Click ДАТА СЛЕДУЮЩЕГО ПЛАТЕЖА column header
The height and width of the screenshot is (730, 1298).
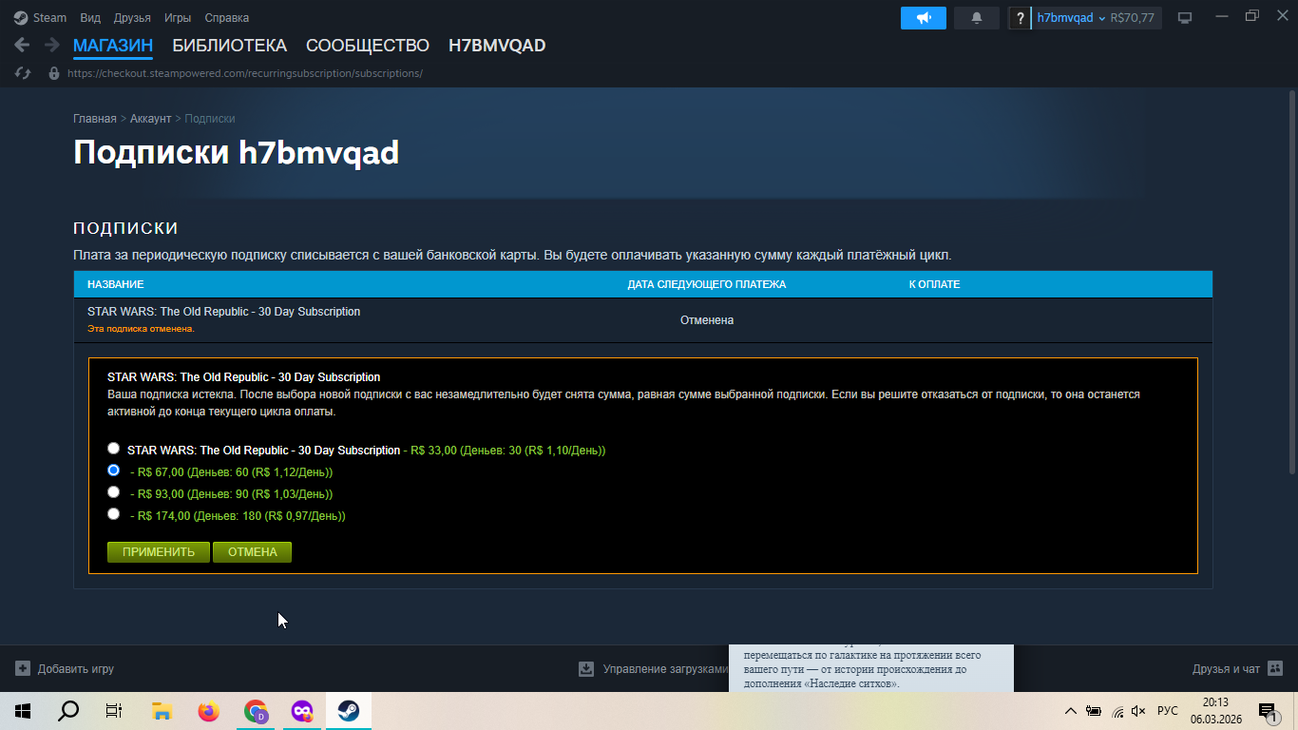707,284
